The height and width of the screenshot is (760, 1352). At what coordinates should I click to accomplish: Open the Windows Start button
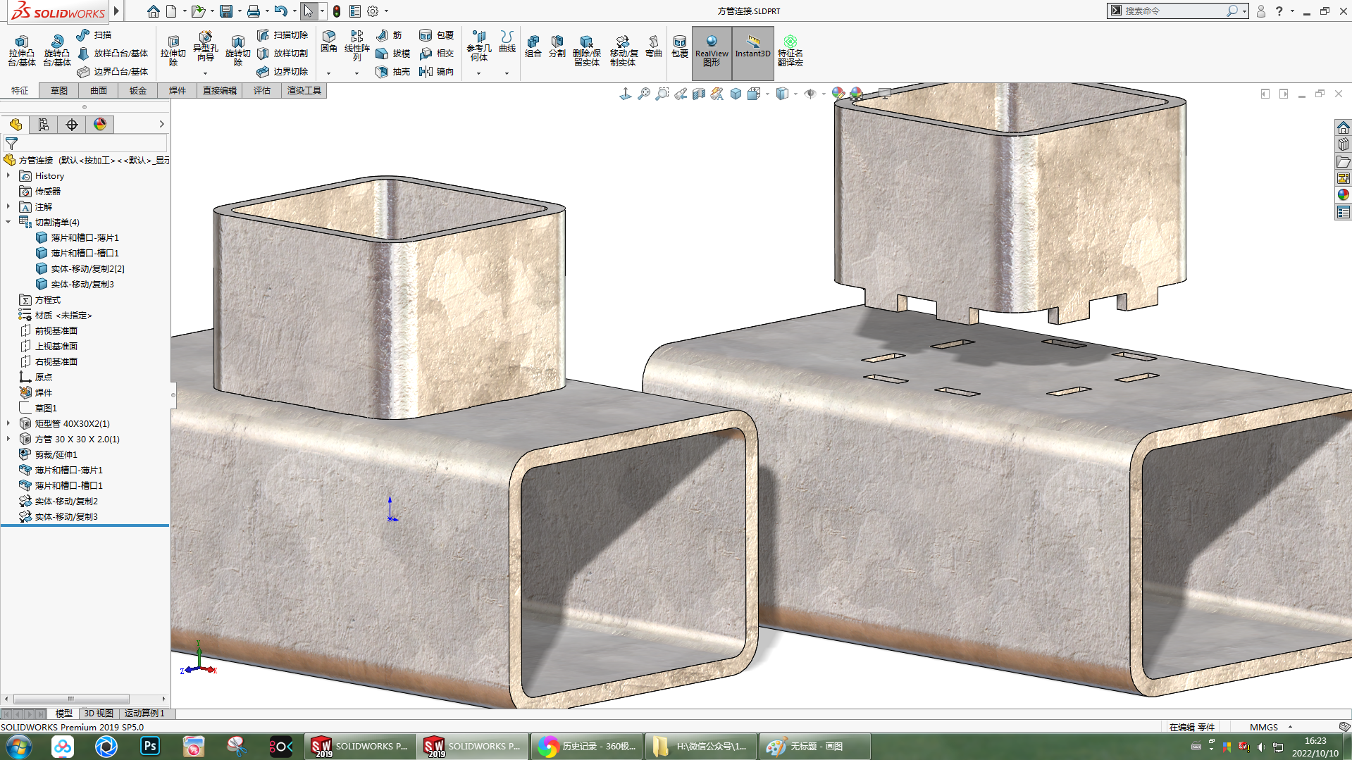coord(19,747)
